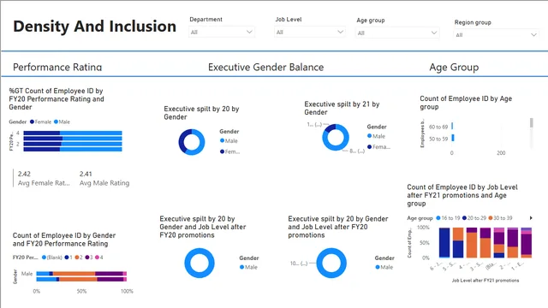Click the first stacked column in Job Level chart
Image resolution: width=548 pixels, height=308 pixels.
click(x=444, y=243)
